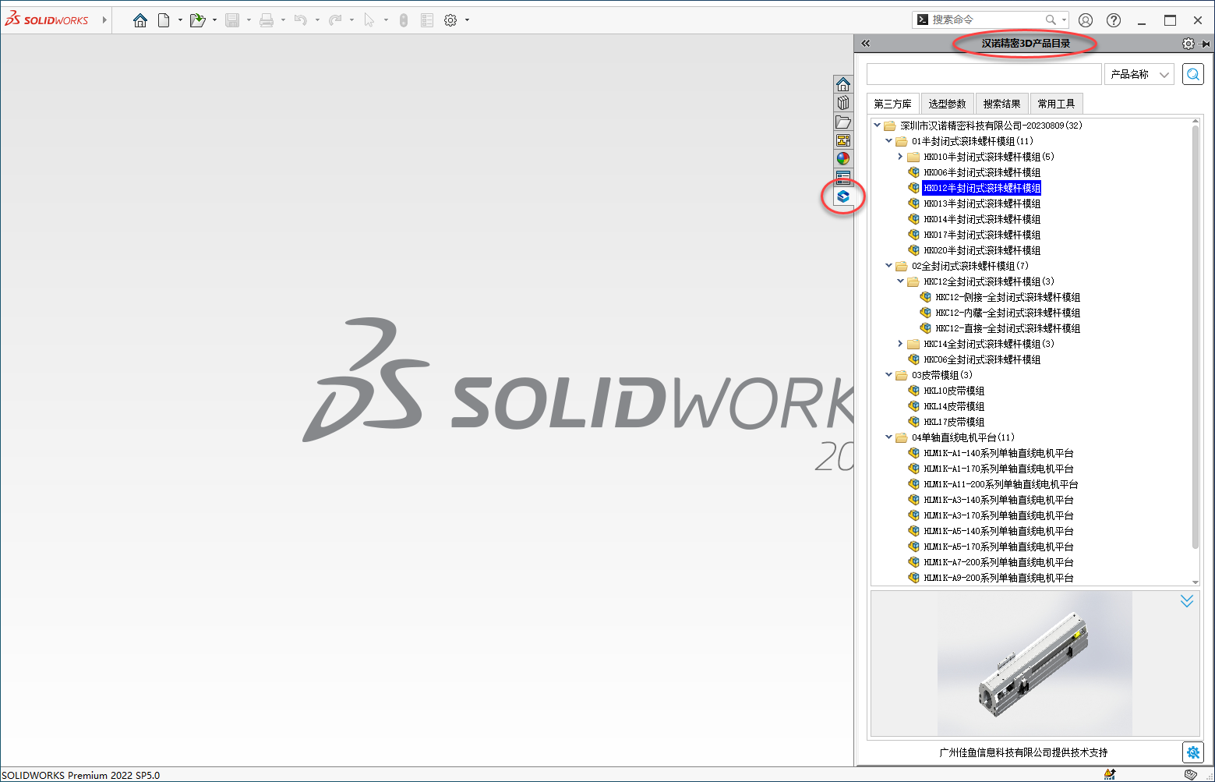Collapse the 03皮带模组 folder

click(x=888, y=374)
